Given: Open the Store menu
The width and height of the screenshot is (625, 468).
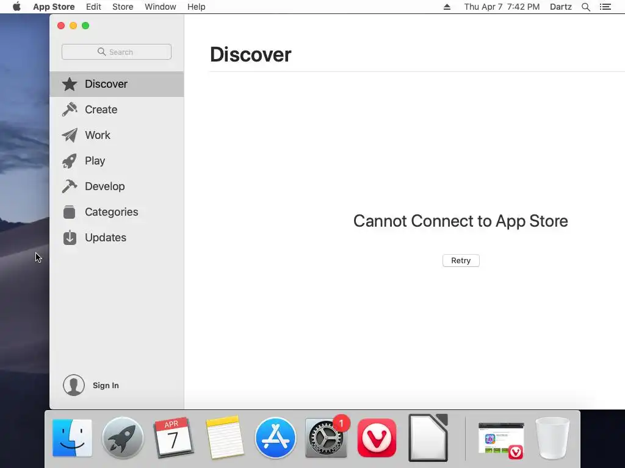Looking at the screenshot, I should tap(123, 7).
